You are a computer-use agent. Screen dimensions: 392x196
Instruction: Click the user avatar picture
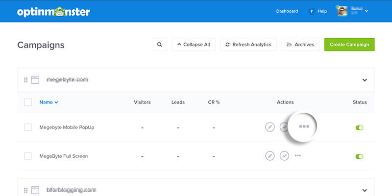(x=342, y=11)
